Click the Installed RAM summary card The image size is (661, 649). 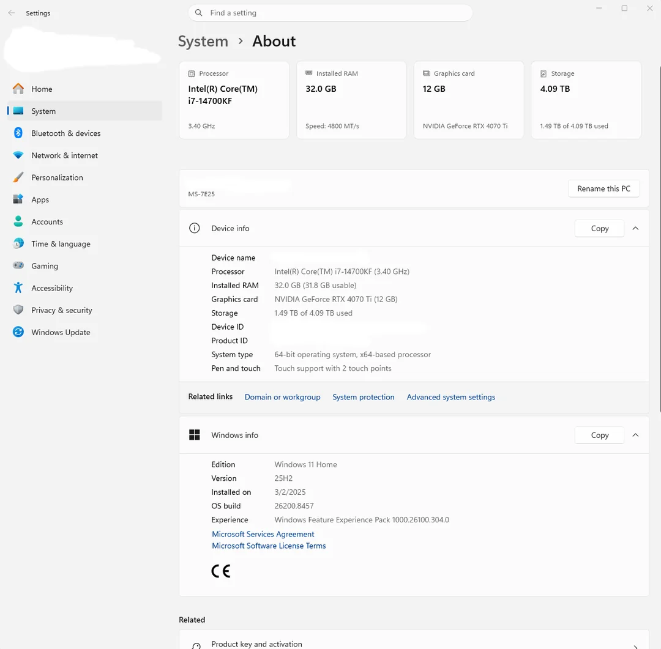pos(351,100)
